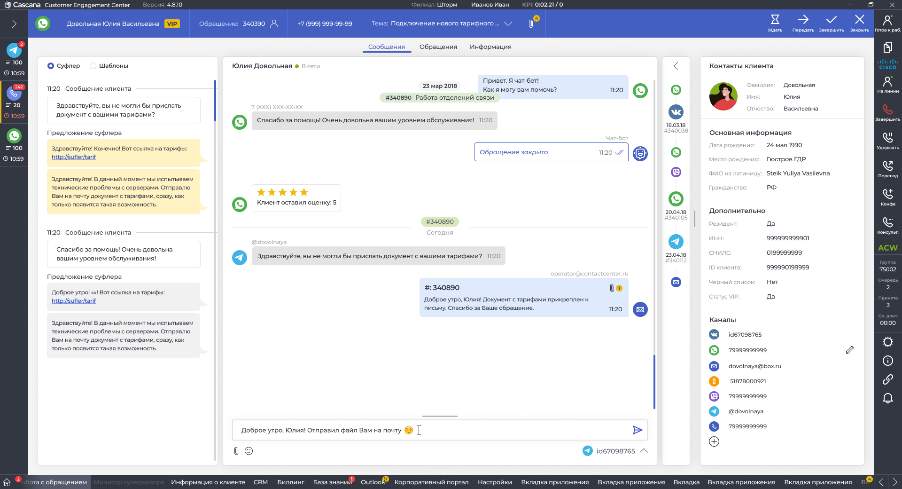The width and height of the screenshot is (902, 489).
Task: Click the Передать arrow icon
Action: click(x=803, y=20)
